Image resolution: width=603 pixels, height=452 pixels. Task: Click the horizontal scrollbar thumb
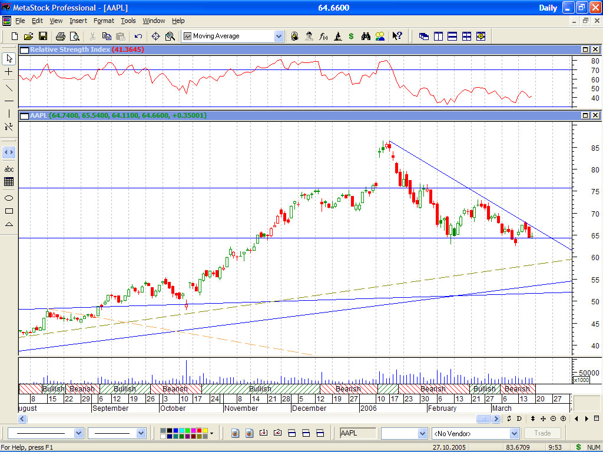click(x=484, y=418)
